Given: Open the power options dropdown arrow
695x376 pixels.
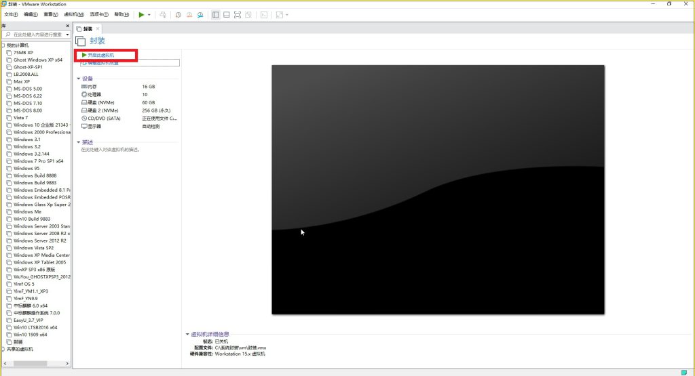Looking at the screenshot, I should [149, 14].
